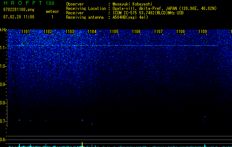Click the kHz axis unit label

coord(3,30)
